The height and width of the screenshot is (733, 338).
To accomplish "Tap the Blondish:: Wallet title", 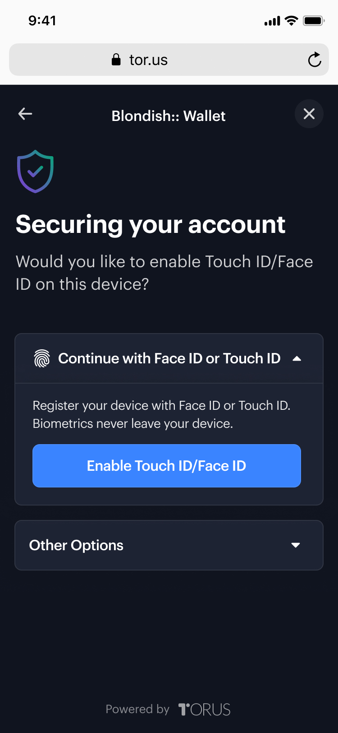I will coord(169,116).
